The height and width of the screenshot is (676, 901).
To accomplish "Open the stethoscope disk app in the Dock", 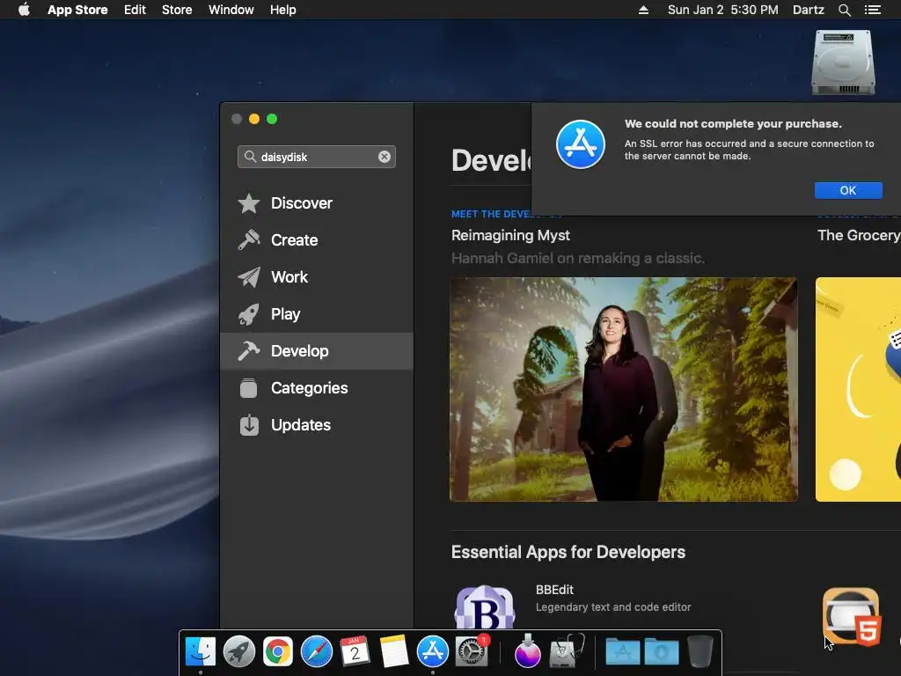I will coord(566,651).
